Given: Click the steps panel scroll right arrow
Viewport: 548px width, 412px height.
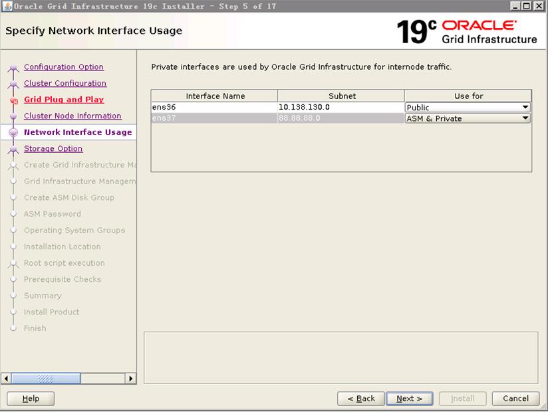Looking at the screenshot, I should point(131,379).
